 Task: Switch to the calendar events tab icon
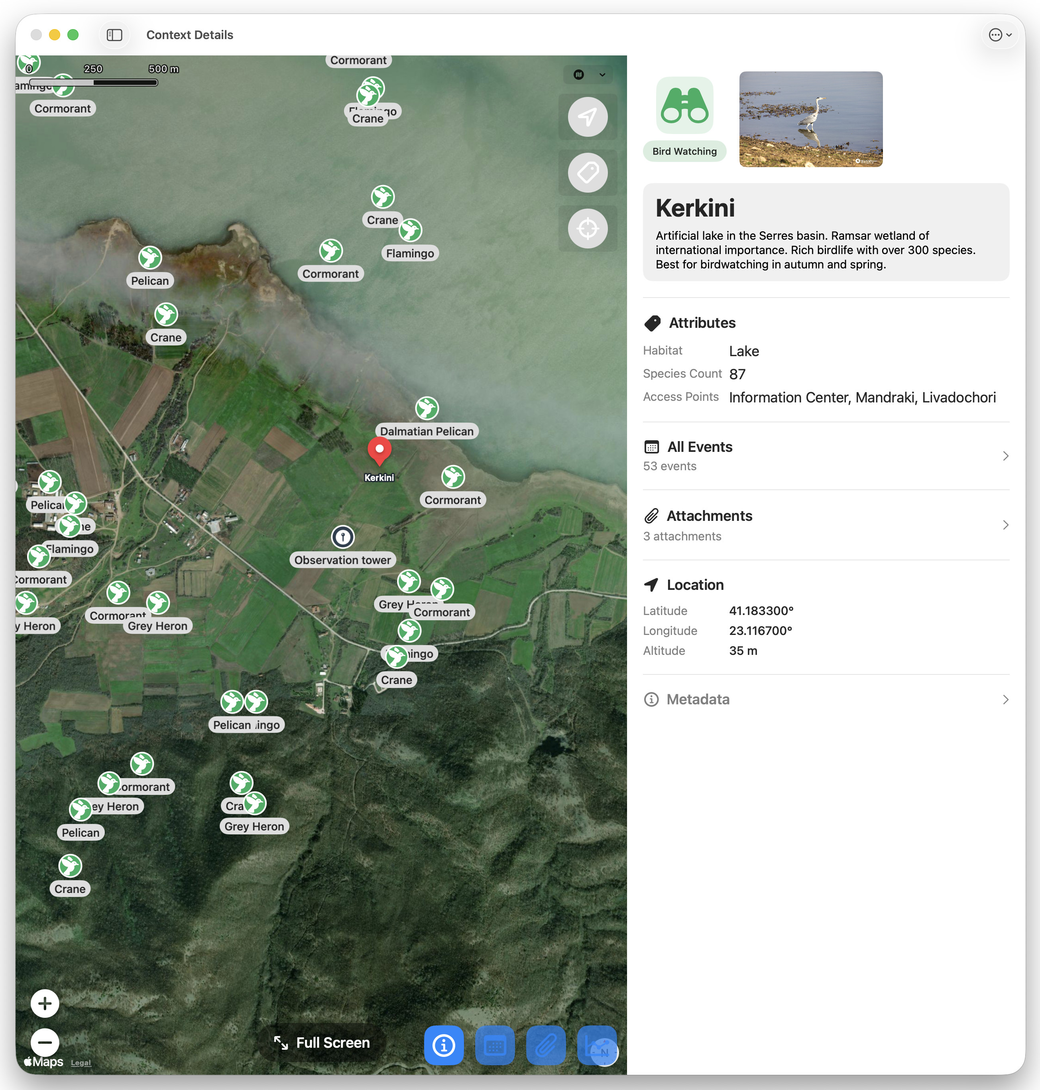tap(495, 1045)
